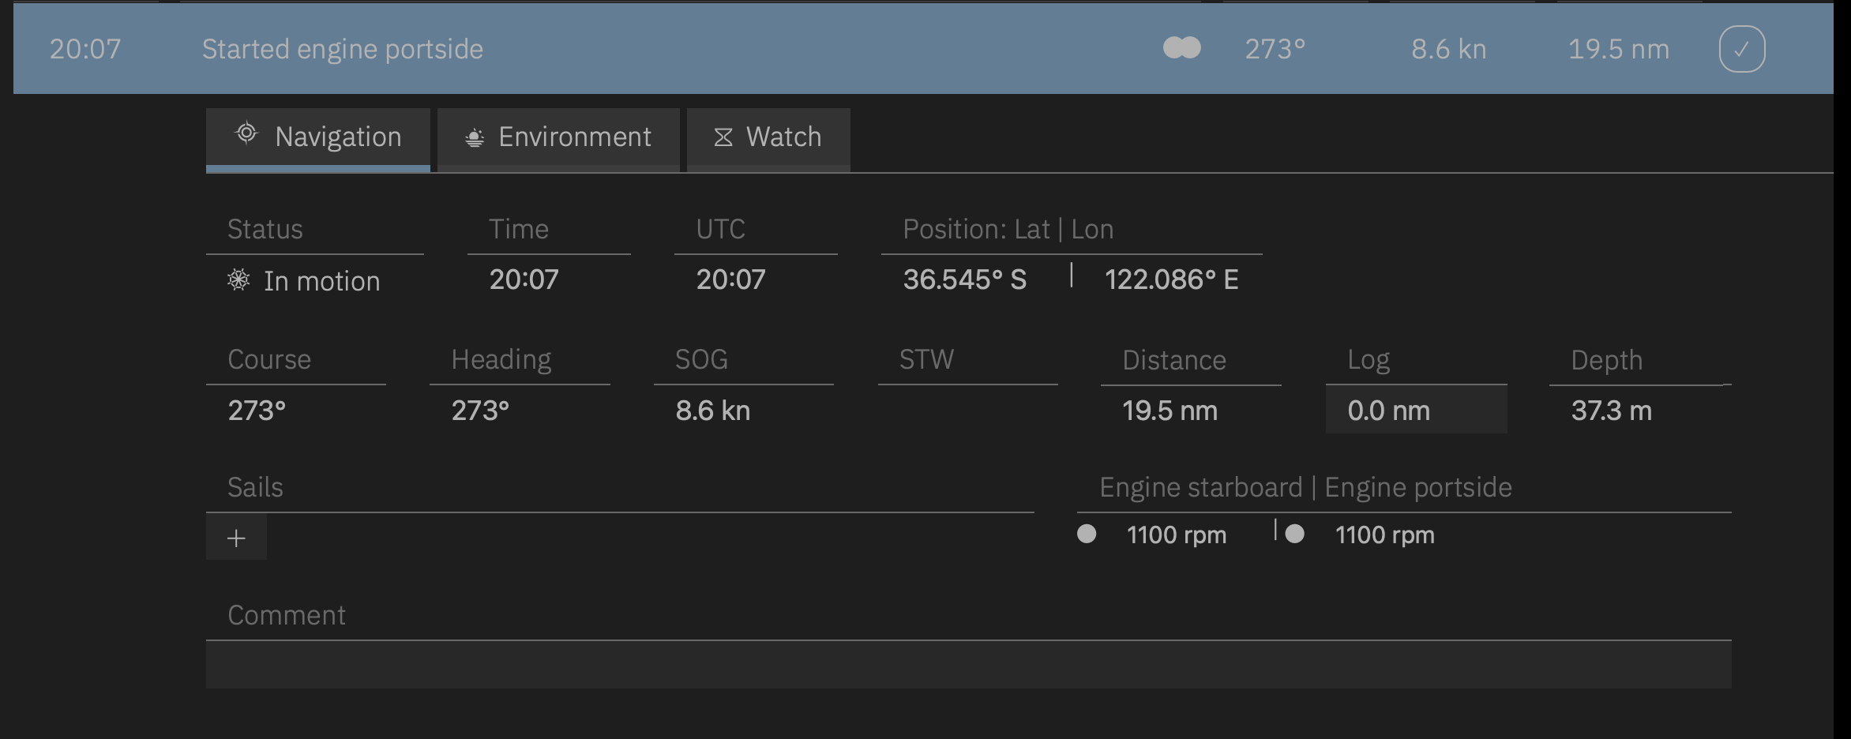
Task: Toggle the Engine portside indicator dot
Action: pos(1295,535)
